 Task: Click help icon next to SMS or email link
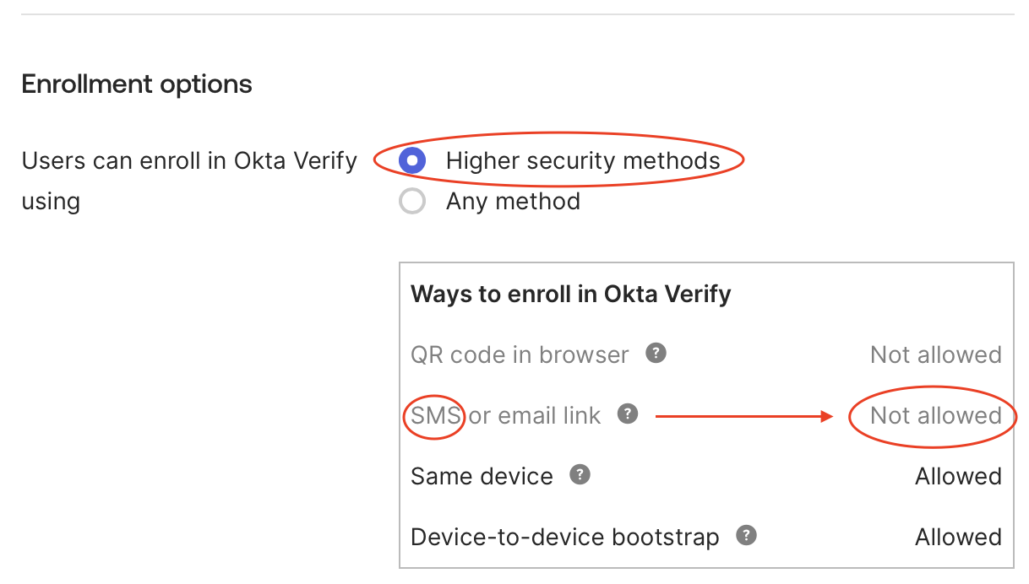[x=627, y=414]
